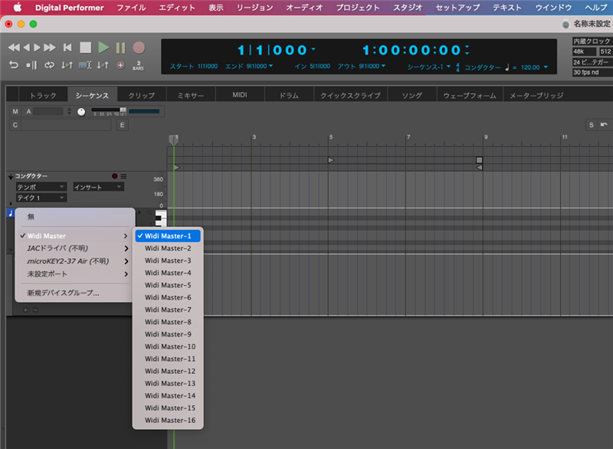613x449 pixels.
Task: Click the A button in info bar
Action: point(28,112)
